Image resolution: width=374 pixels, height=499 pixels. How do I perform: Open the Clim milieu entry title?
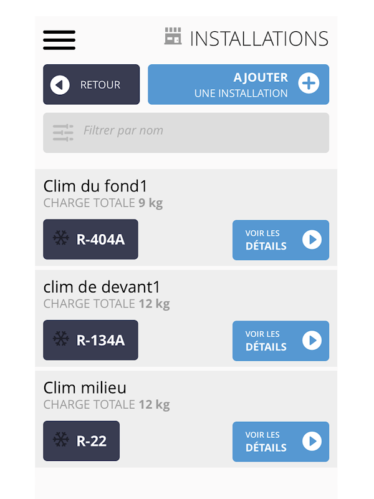pos(85,388)
